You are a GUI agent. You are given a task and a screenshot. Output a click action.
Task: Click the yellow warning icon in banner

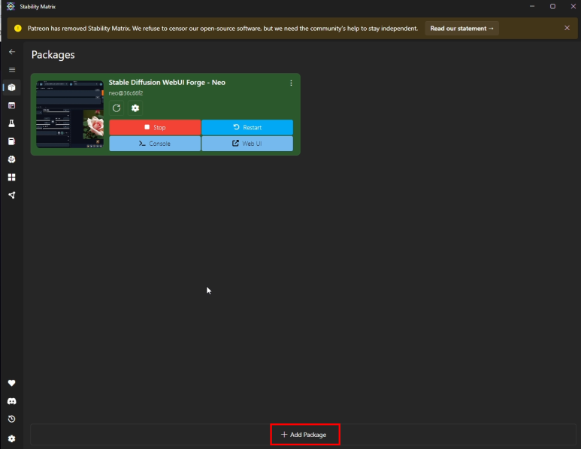(x=18, y=29)
